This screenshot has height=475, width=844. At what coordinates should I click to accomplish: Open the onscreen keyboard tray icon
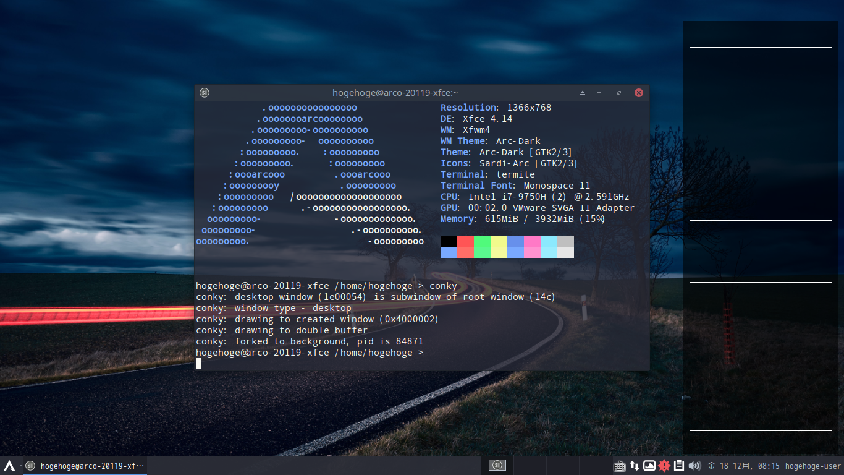point(620,466)
